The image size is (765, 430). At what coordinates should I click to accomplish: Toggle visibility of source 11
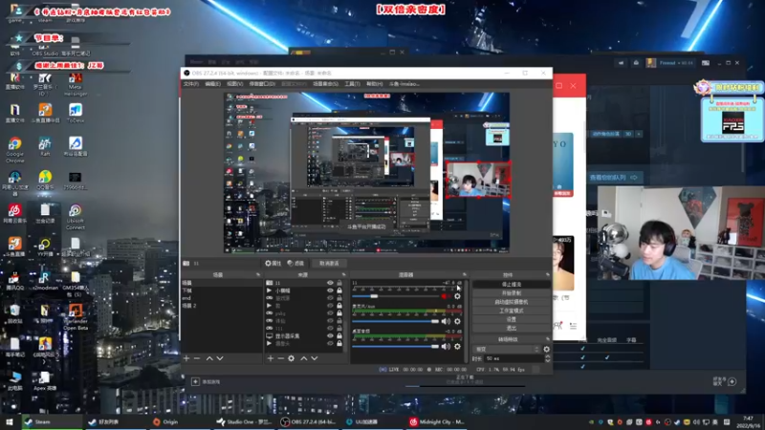(330, 283)
